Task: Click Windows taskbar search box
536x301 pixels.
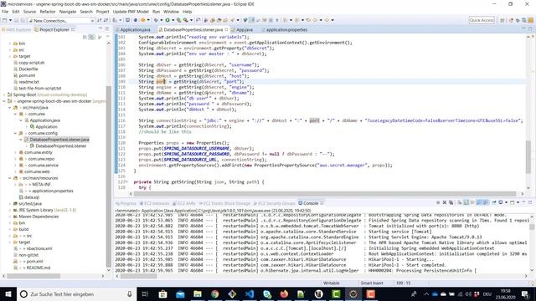Action: click(x=76, y=293)
